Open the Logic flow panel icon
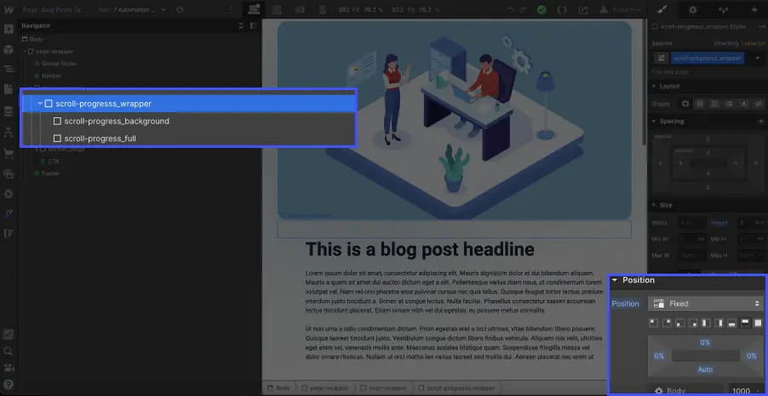The image size is (768, 396). 8,133
